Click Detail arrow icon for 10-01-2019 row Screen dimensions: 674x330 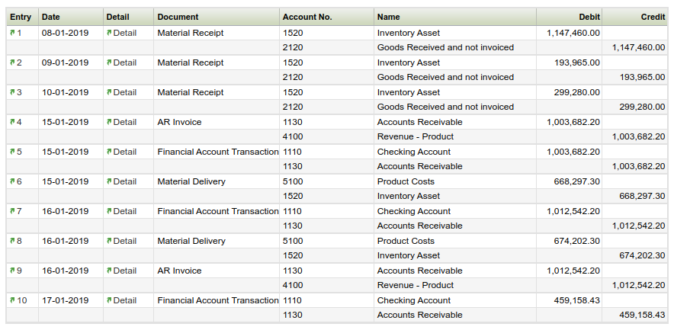click(109, 92)
